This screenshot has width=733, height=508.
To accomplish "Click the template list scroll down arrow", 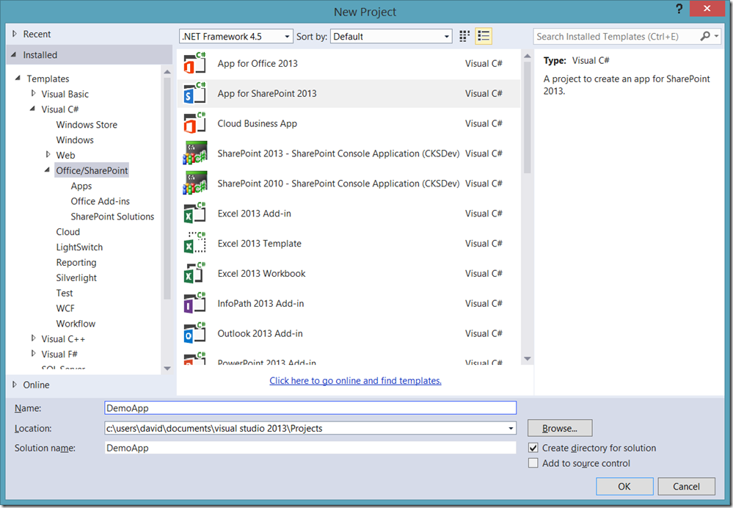I will tap(528, 359).
